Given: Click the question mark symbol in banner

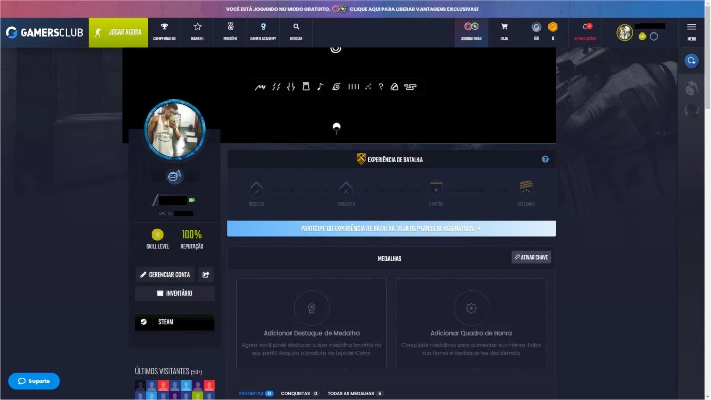Looking at the screenshot, I should pyautogui.click(x=381, y=87).
